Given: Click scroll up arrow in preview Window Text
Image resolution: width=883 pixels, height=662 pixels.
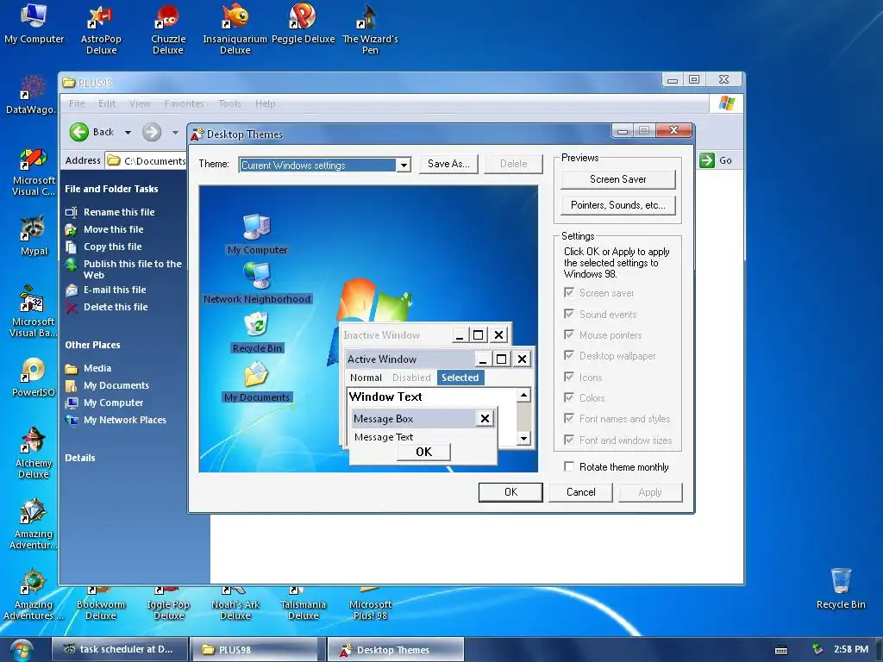Looking at the screenshot, I should [523, 395].
